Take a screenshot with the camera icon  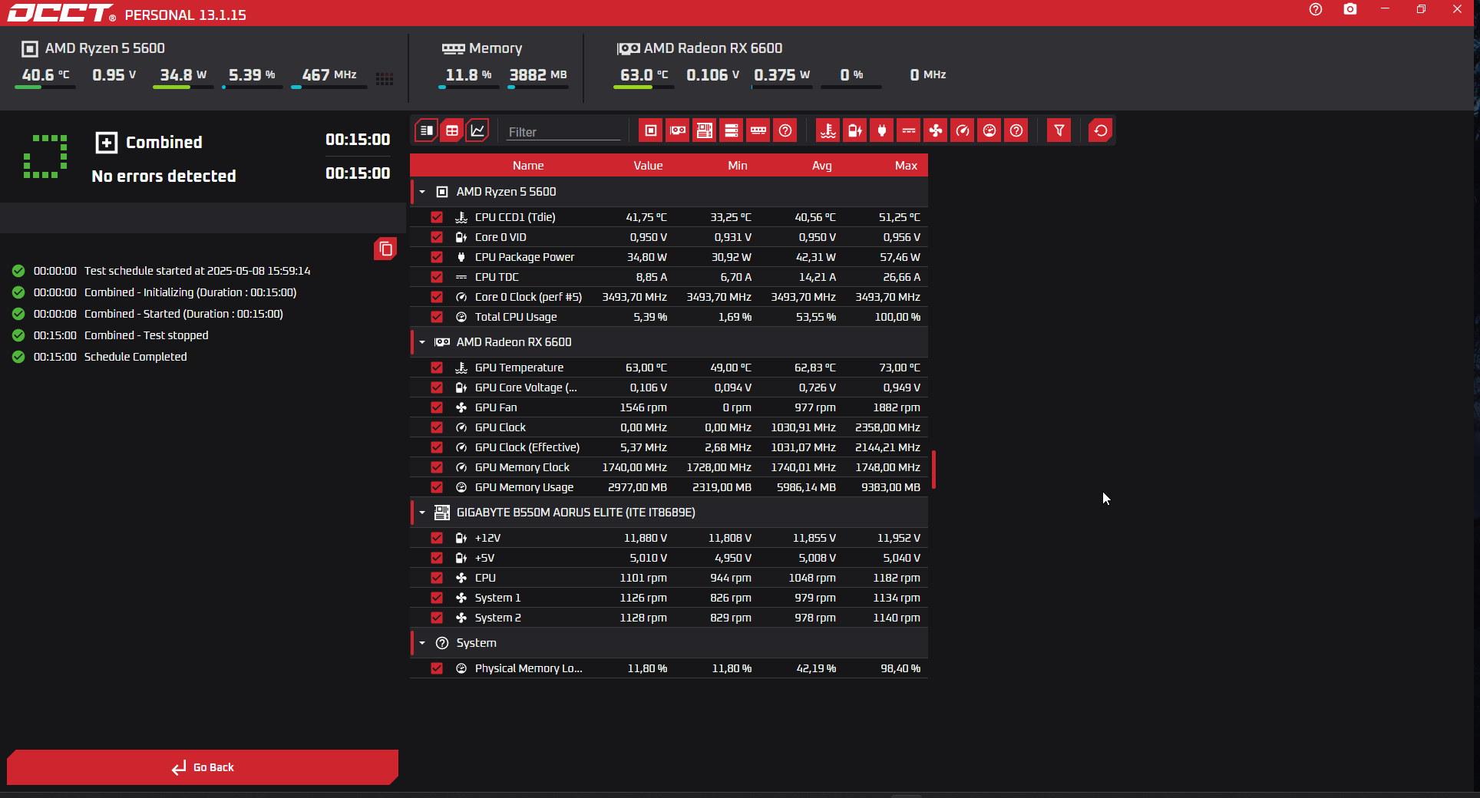pyautogui.click(x=1350, y=9)
